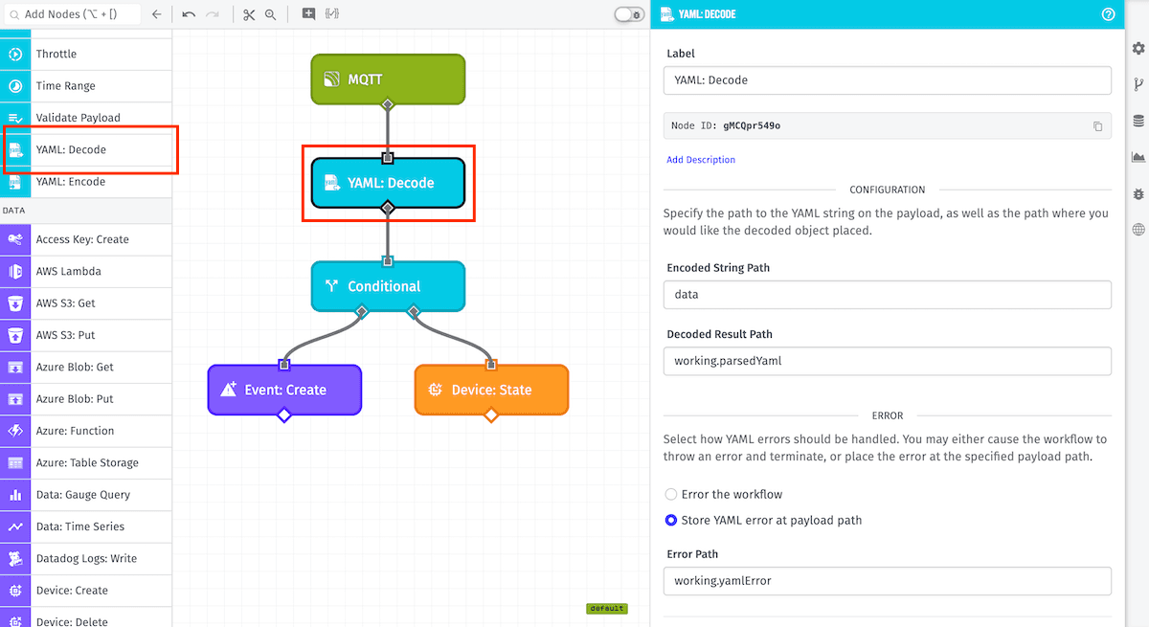The width and height of the screenshot is (1149, 627).
Task: Select 'Store YAML error at payload path'
Action: [x=671, y=520]
